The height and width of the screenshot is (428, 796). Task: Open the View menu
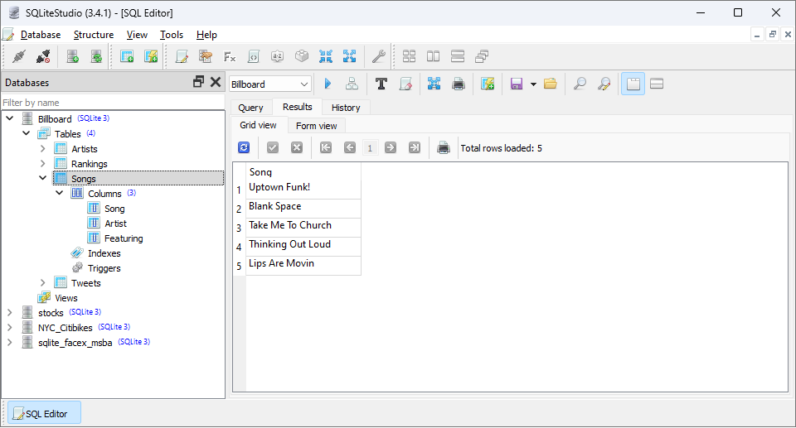click(x=137, y=35)
